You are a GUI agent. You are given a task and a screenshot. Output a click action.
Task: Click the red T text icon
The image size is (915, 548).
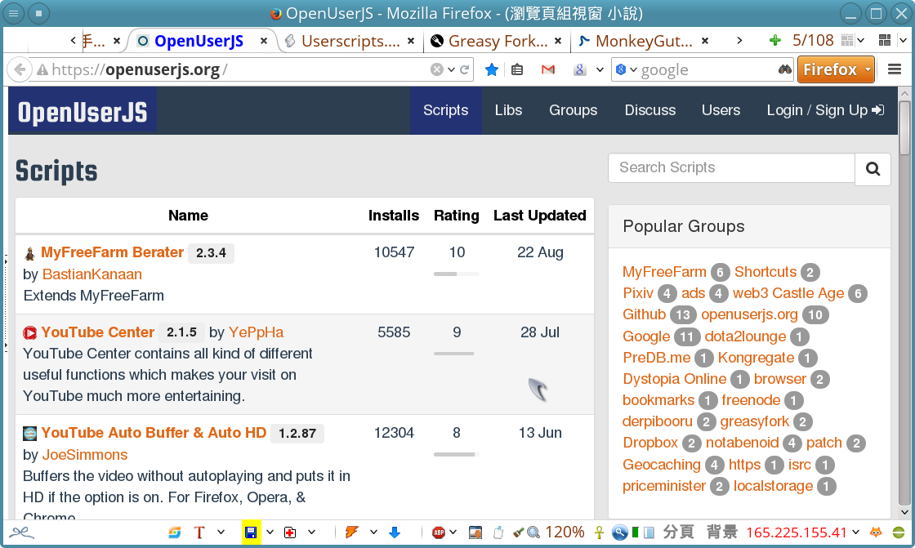(x=199, y=532)
